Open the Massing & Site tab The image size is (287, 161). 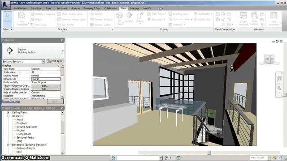92,8
